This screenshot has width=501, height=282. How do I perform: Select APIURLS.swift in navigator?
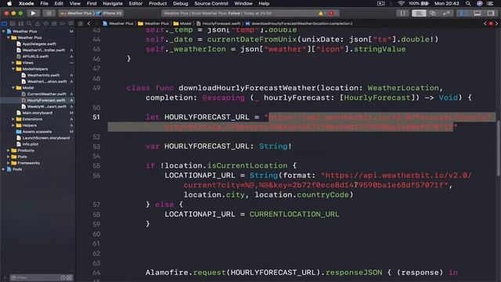(x=35, y=56)
